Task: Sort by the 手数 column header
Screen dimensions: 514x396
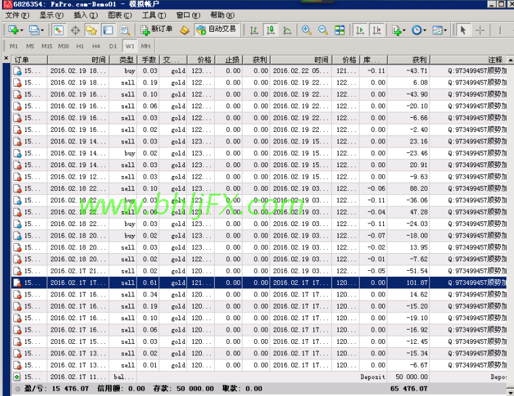Action: click(x=148, y=60)
